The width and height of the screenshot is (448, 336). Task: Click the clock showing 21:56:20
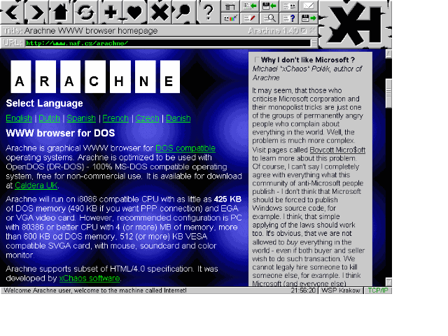pyautogui.click(x=303, y=290)
